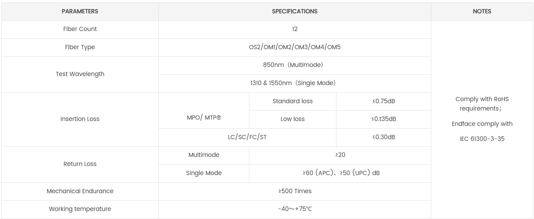Image resolution: width=534 pixels, height=219 pixels.
Task: Click the -40～+75℃ temperature value
Action: click(294, 209)
